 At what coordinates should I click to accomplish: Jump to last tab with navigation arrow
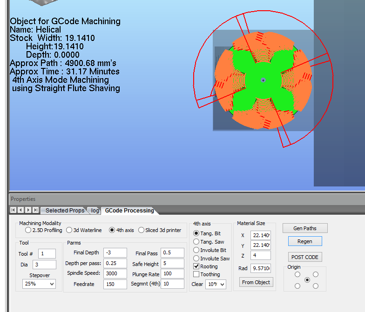(x=35, y=210)
